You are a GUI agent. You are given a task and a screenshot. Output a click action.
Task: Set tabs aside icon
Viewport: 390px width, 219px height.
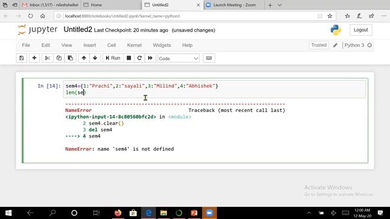[15, 5]
